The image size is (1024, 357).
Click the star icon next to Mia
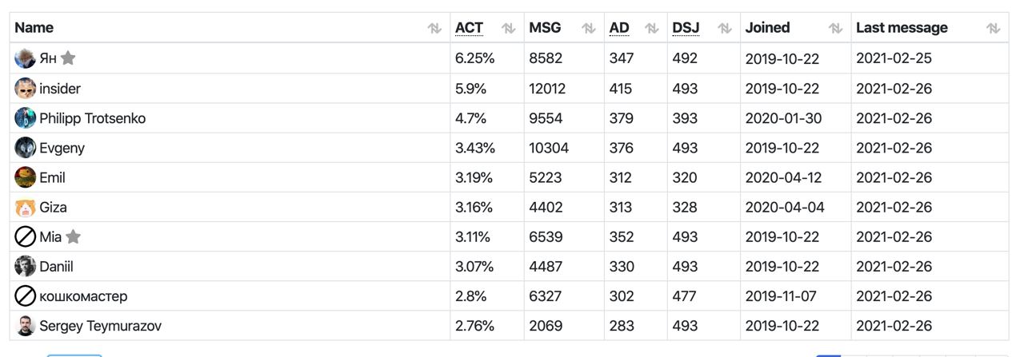(x=73, y=237)
